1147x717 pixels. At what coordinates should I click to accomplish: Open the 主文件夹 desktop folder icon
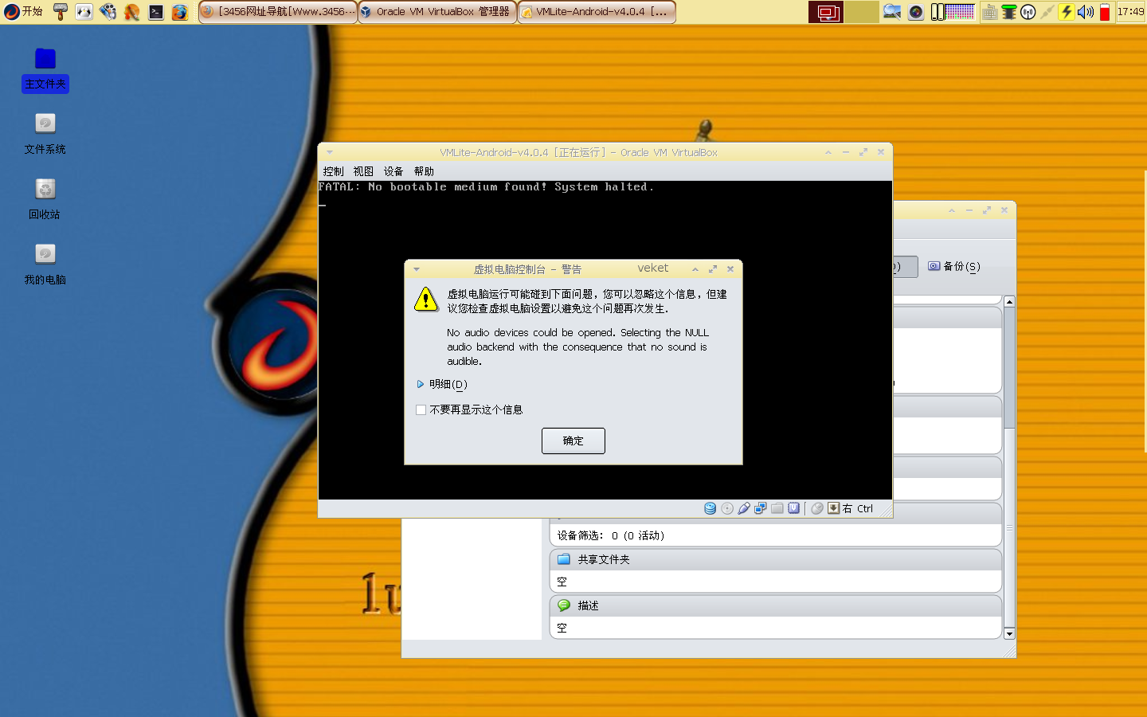[x=45, y=59]
